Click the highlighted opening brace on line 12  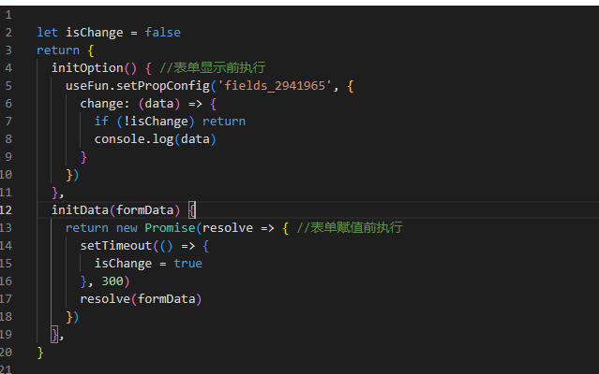[191, 209]
